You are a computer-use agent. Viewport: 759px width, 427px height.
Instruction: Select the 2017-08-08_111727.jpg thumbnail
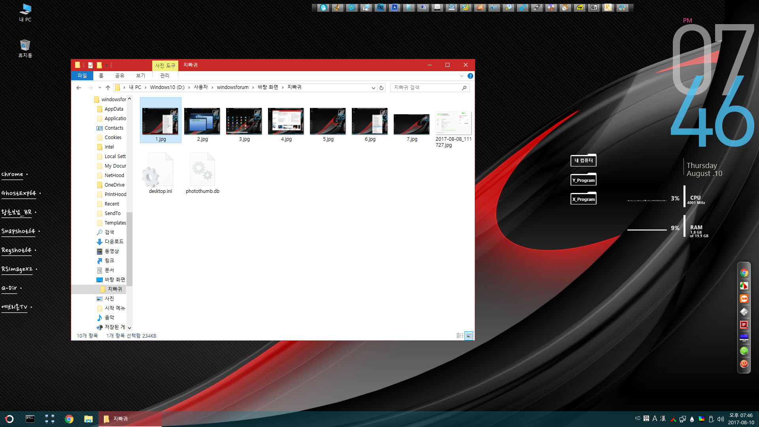(453, 128)
